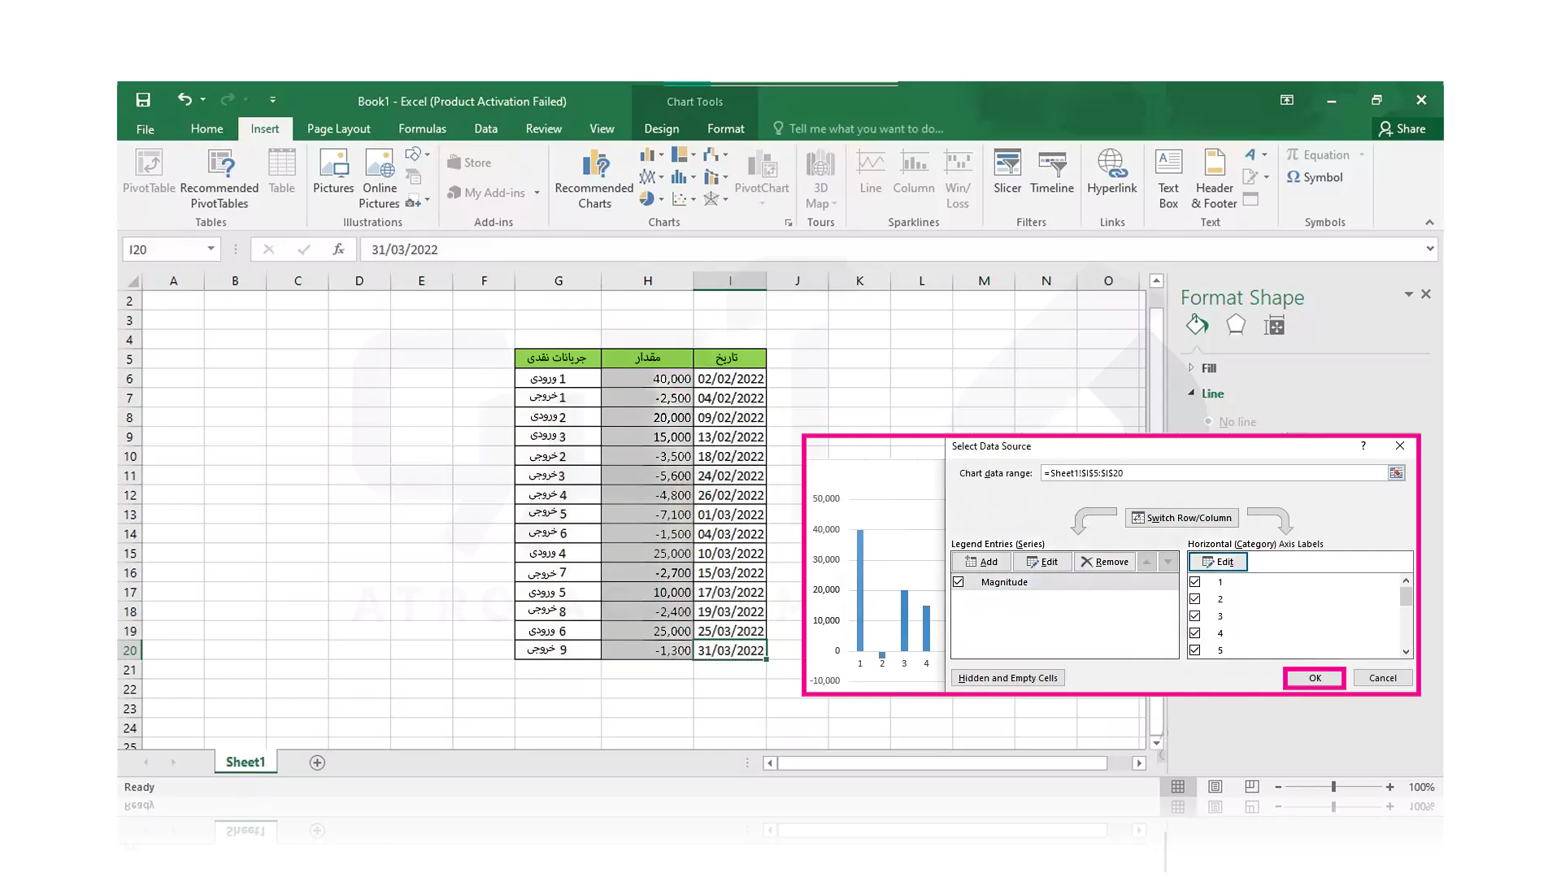Expand the formula bar
Viewport: 1561px width, 878px height.
point(1429,249)
